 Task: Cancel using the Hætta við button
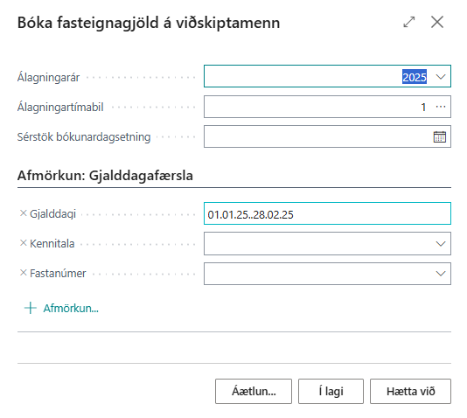tap(410, 391)
